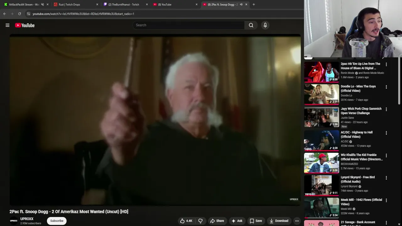Screen dimensions: 402x226
Task: Open 2pac Hit 'Em Up Live thumbnail
Action: click(322, 72)
